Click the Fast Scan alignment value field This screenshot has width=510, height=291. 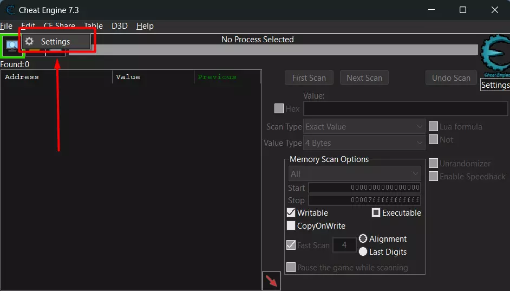coord(344,245)
